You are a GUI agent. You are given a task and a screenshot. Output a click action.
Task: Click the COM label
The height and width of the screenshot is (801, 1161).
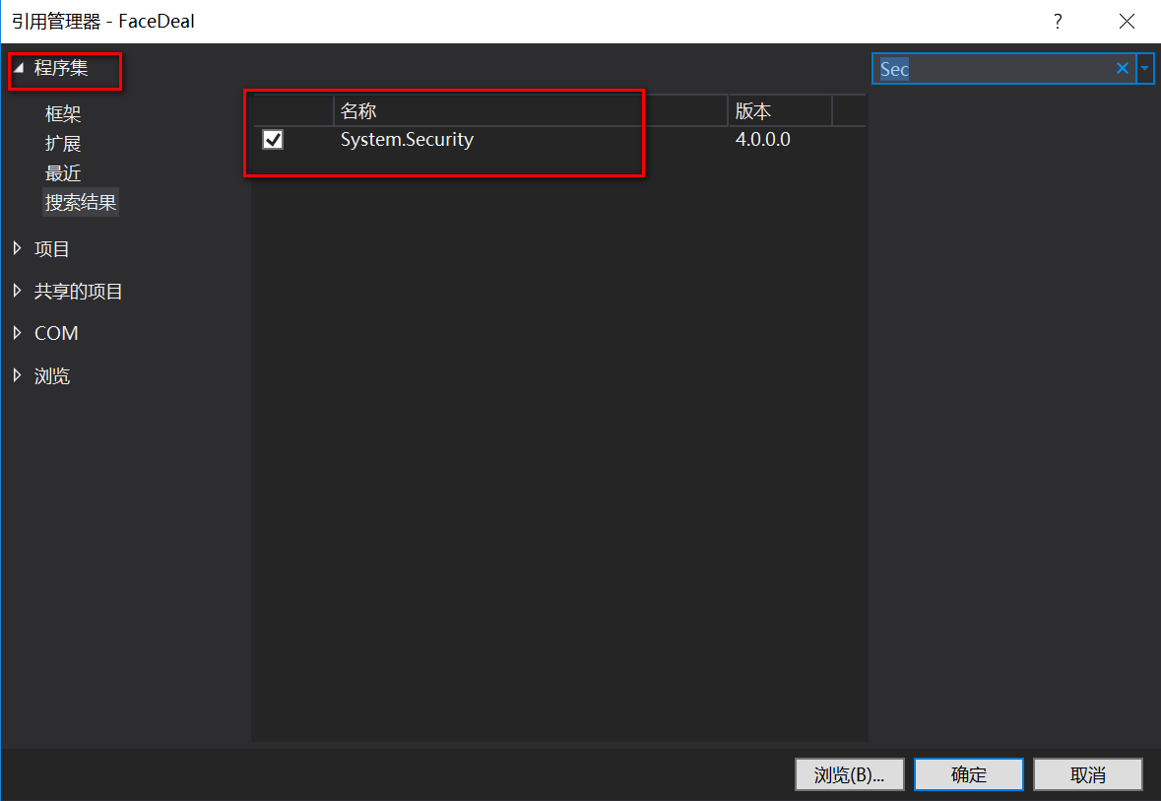click(x=56, y=333)
